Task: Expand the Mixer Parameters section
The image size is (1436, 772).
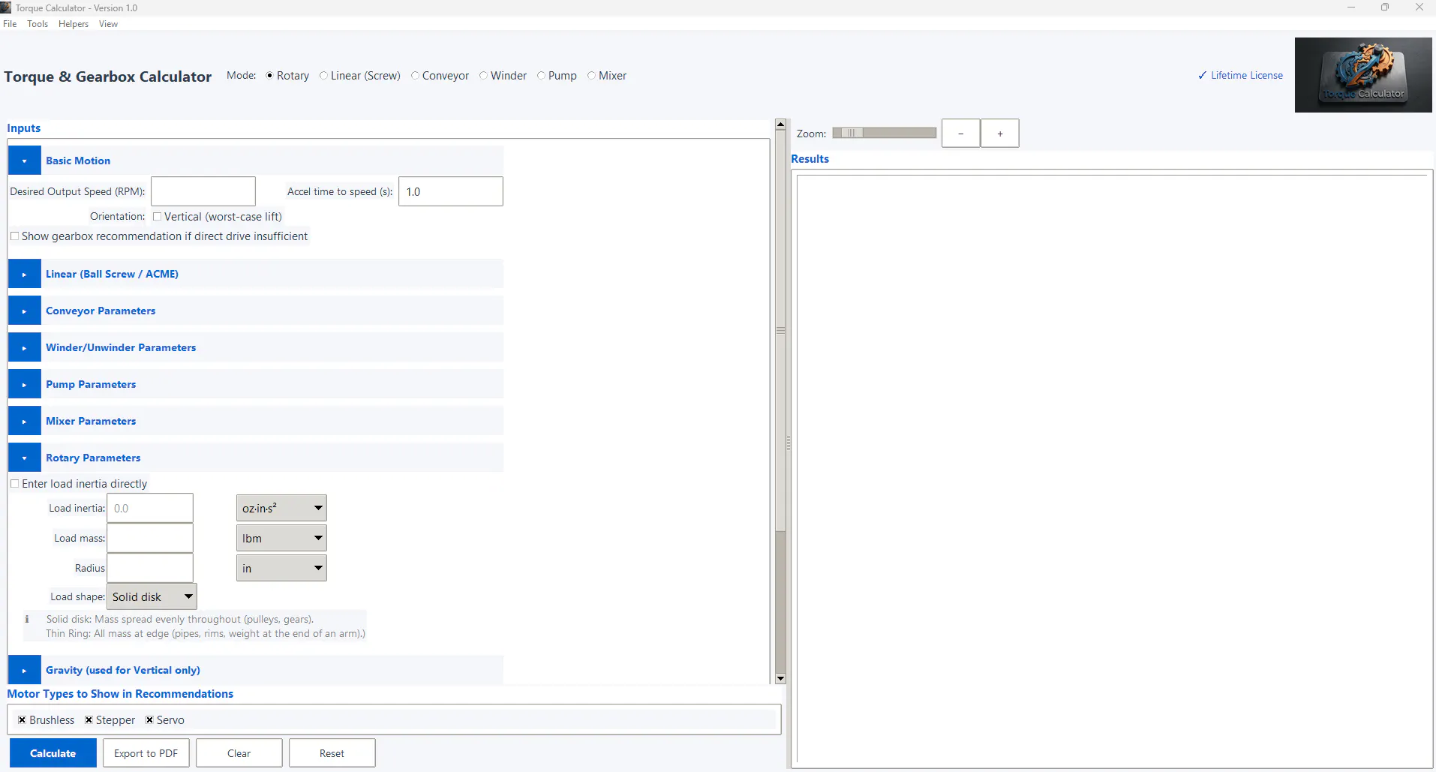Action: [x=25, y=421]
